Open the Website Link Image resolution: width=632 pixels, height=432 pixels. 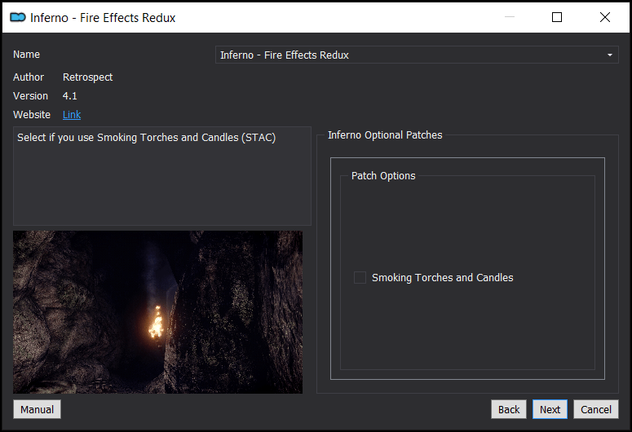click(72, 115)
